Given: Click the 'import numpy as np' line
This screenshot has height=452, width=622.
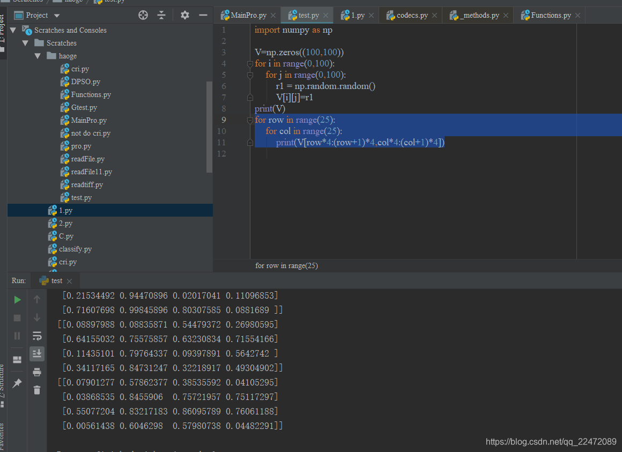Looking at the screenshot, I should (x=293, y=30).
